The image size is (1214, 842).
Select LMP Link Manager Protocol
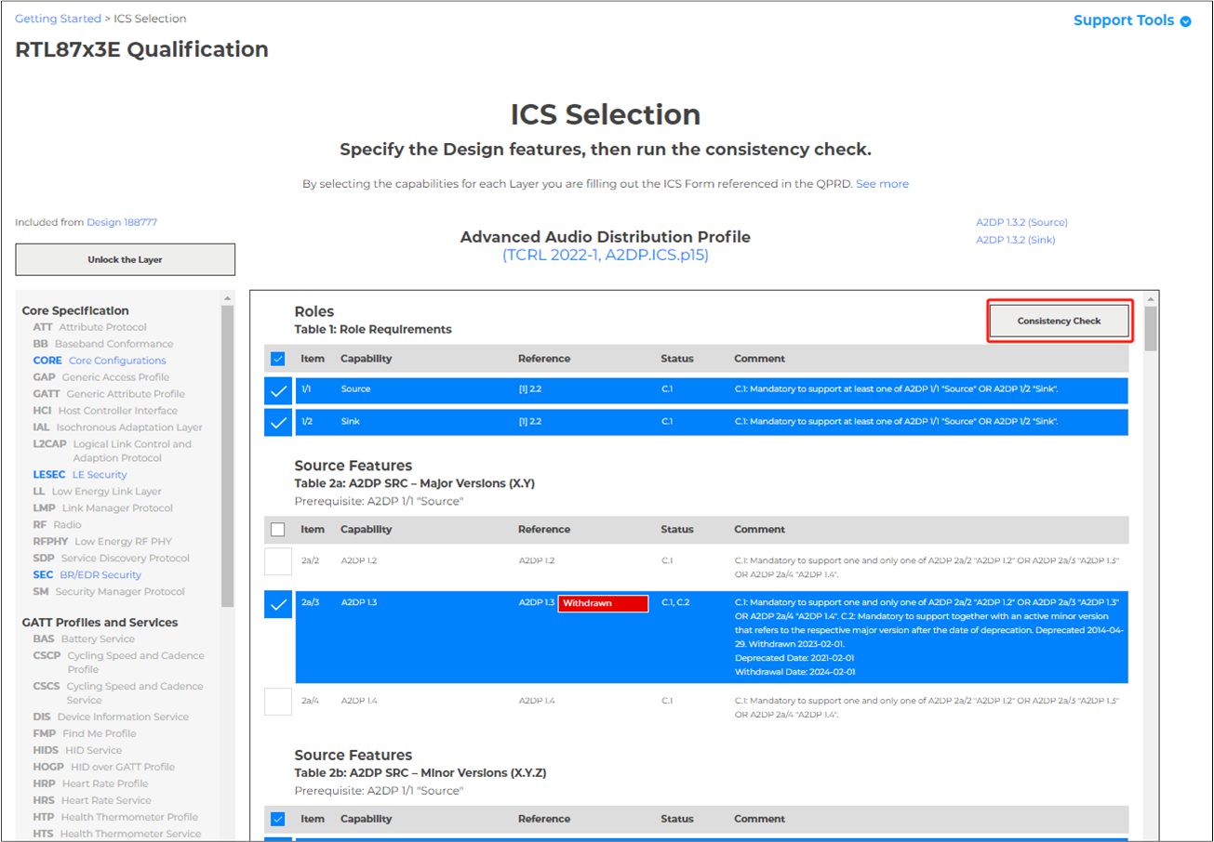point(102,508)
